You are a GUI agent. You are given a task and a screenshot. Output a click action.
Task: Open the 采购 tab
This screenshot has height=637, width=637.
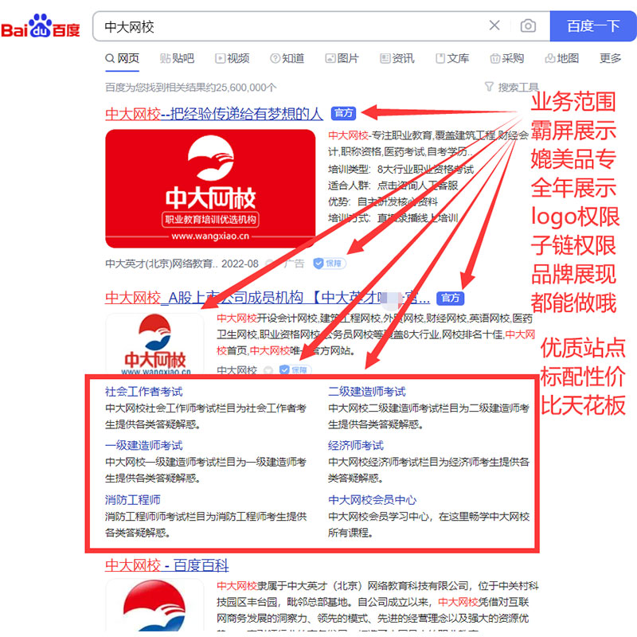(507, 58)
